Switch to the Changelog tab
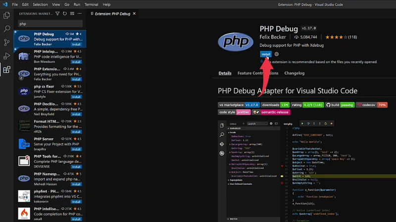Image resolution: width=396 pixels, height=222 pixels. pyautogui.click(x=294, y=73)
